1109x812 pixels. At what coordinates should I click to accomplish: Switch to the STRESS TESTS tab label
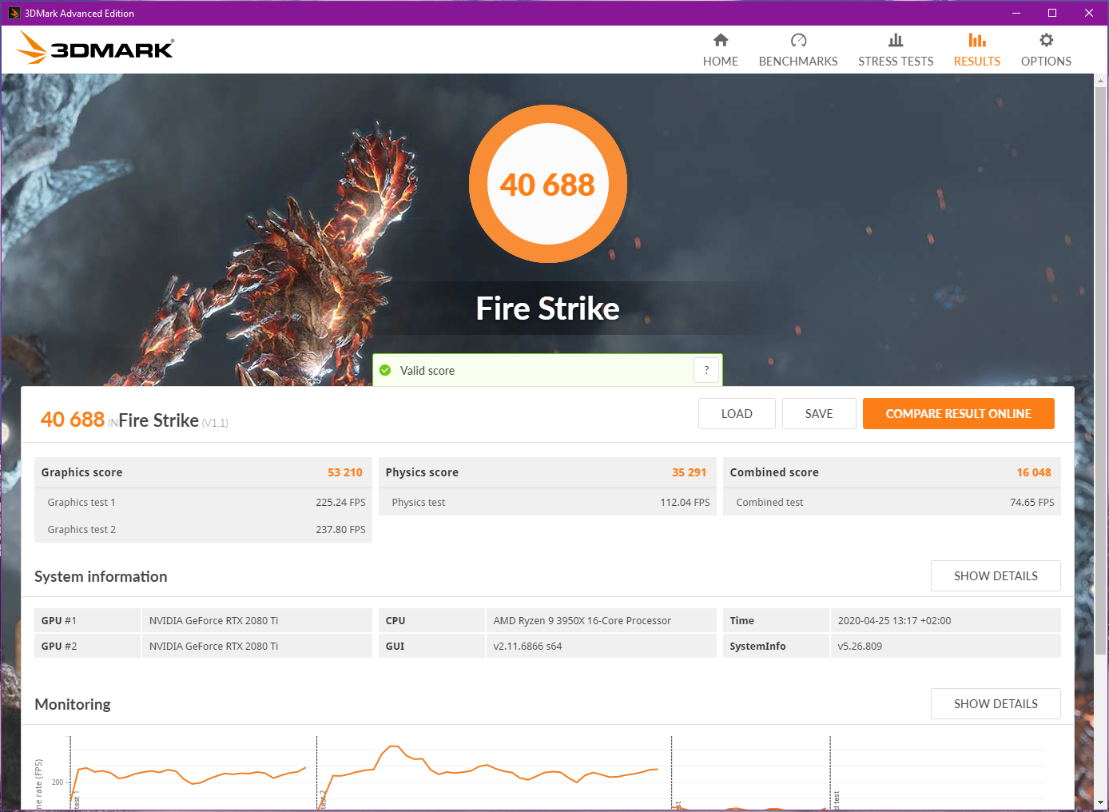tap(896, 62)
